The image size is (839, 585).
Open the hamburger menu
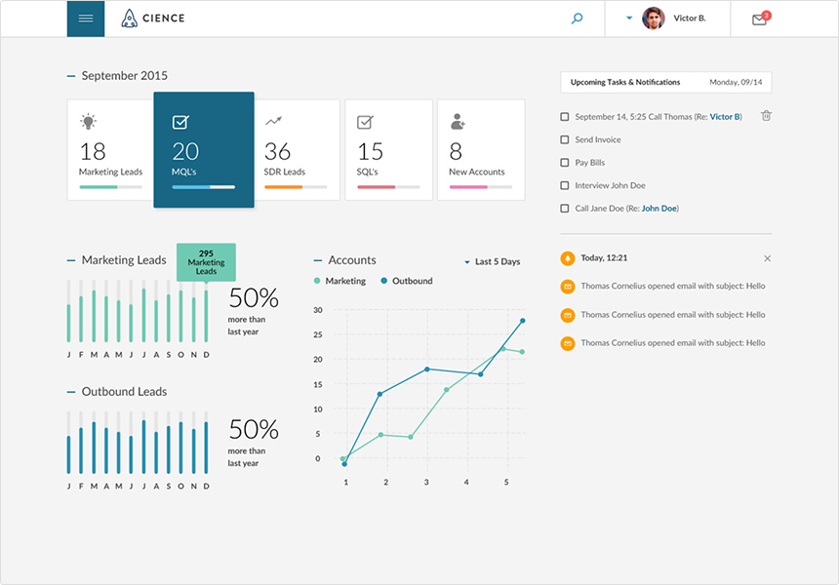coord(86,19)
